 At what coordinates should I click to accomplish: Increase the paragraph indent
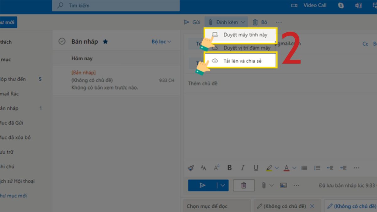pyautogui.click(x=343, y=168)
